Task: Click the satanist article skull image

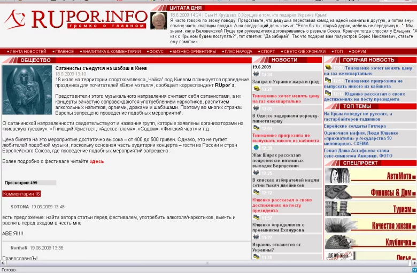Action: click(x=27, y=90)
